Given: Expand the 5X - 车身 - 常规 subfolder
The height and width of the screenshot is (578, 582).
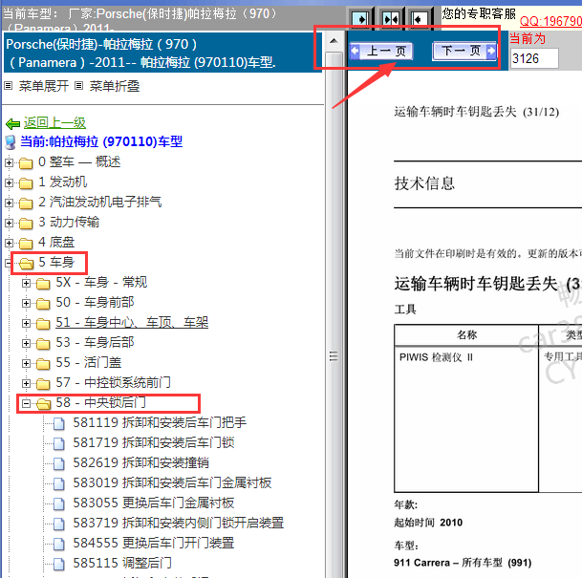Looking at the screenshot, I should click(x=26, y=283).
